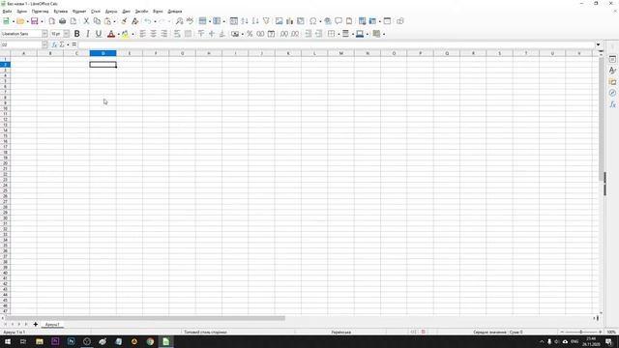The image size is (619, 348).
Task: Open the Format menu
Action: 79,12
